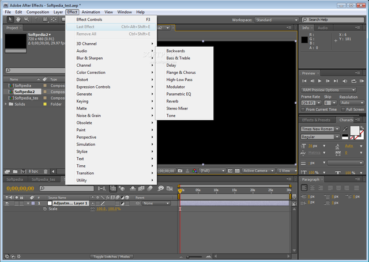The image size is (369, 262).
Task: Center align text in Paragraph panel
Action: (x=312, y=188)
